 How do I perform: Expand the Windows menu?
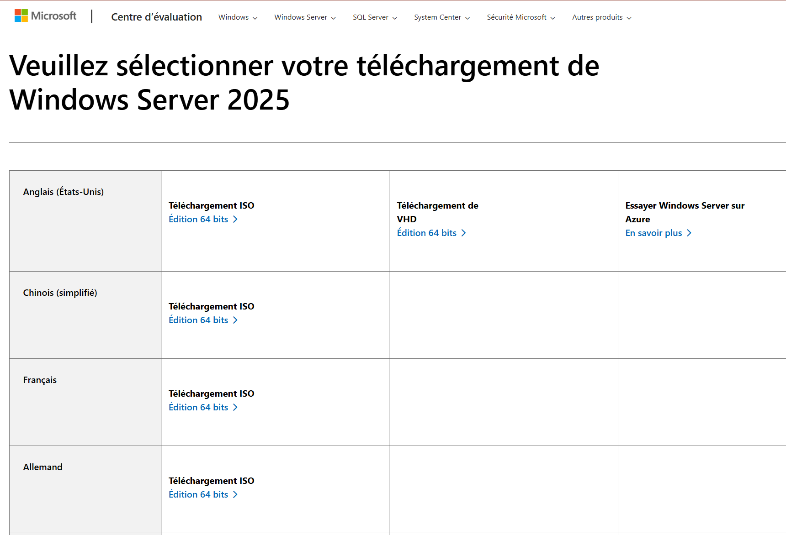238,17
